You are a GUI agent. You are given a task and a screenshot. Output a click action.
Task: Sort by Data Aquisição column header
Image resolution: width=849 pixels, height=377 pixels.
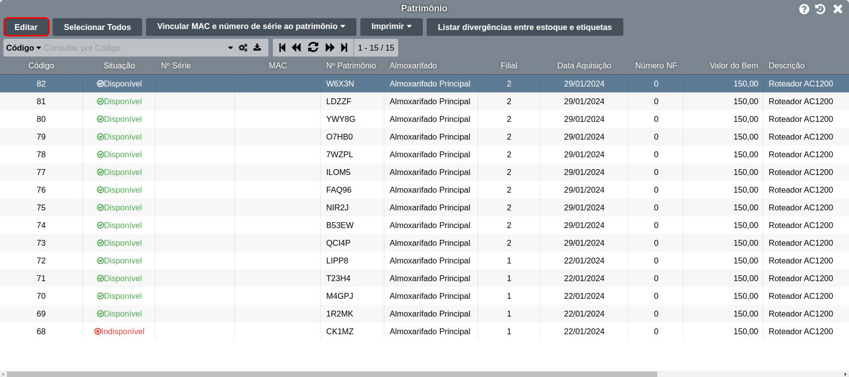pos(584,65)
